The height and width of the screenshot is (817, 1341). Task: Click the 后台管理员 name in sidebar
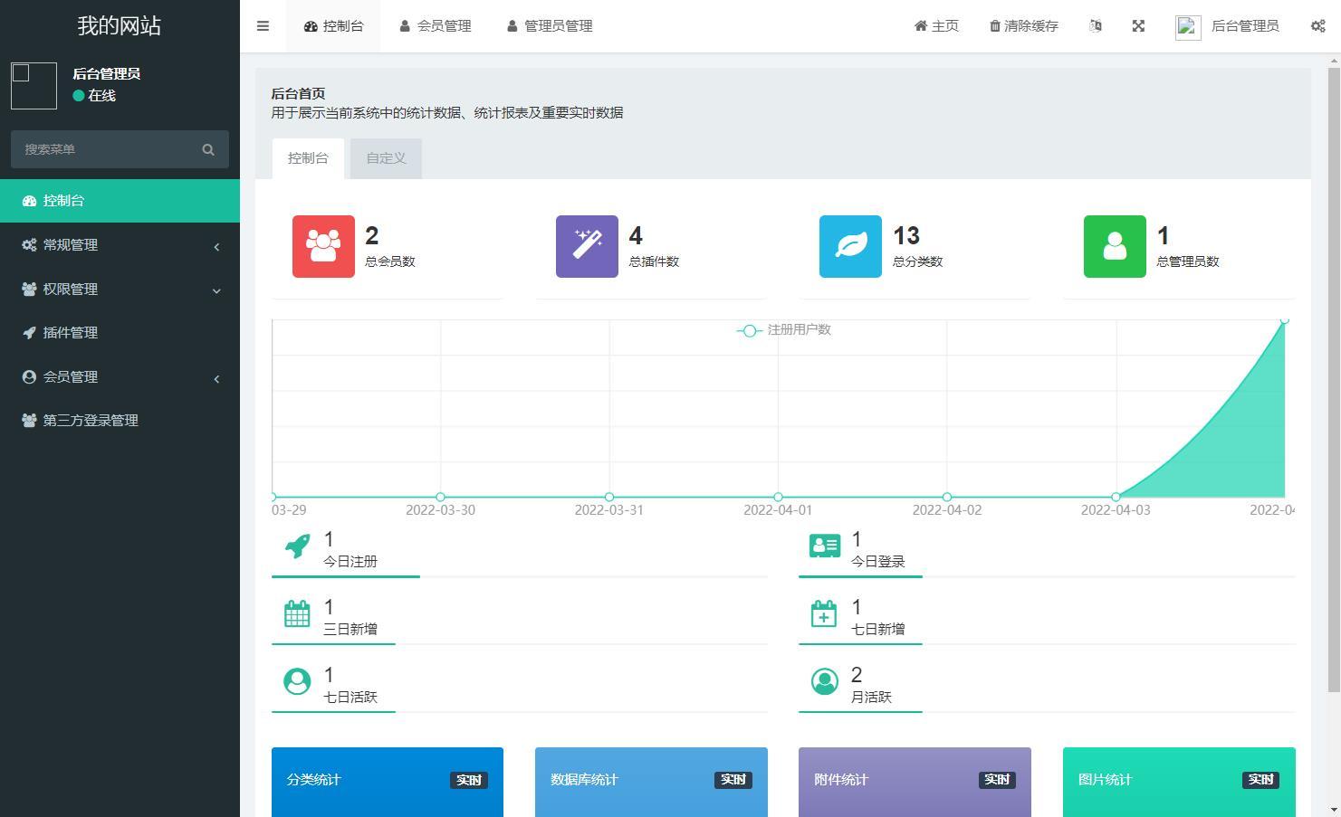106,74
